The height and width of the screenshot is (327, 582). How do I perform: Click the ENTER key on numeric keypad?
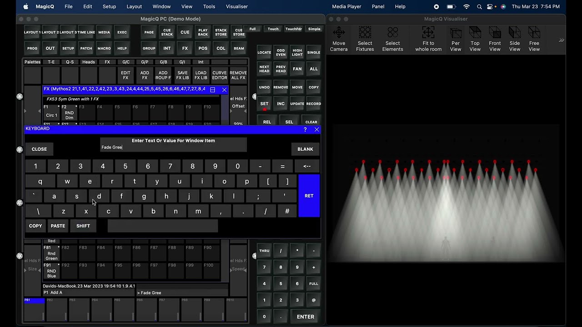[x=305, y=317]
